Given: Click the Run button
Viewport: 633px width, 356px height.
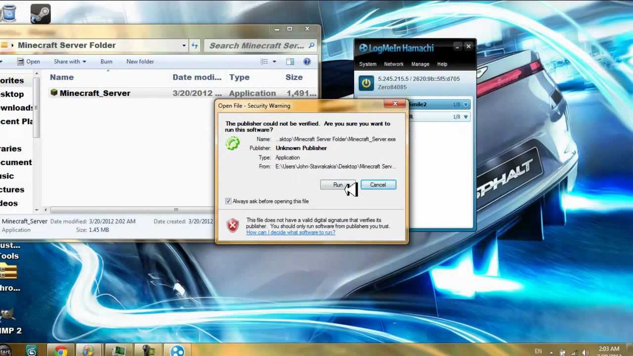Looking at the screenshot, I should [338, 184].
